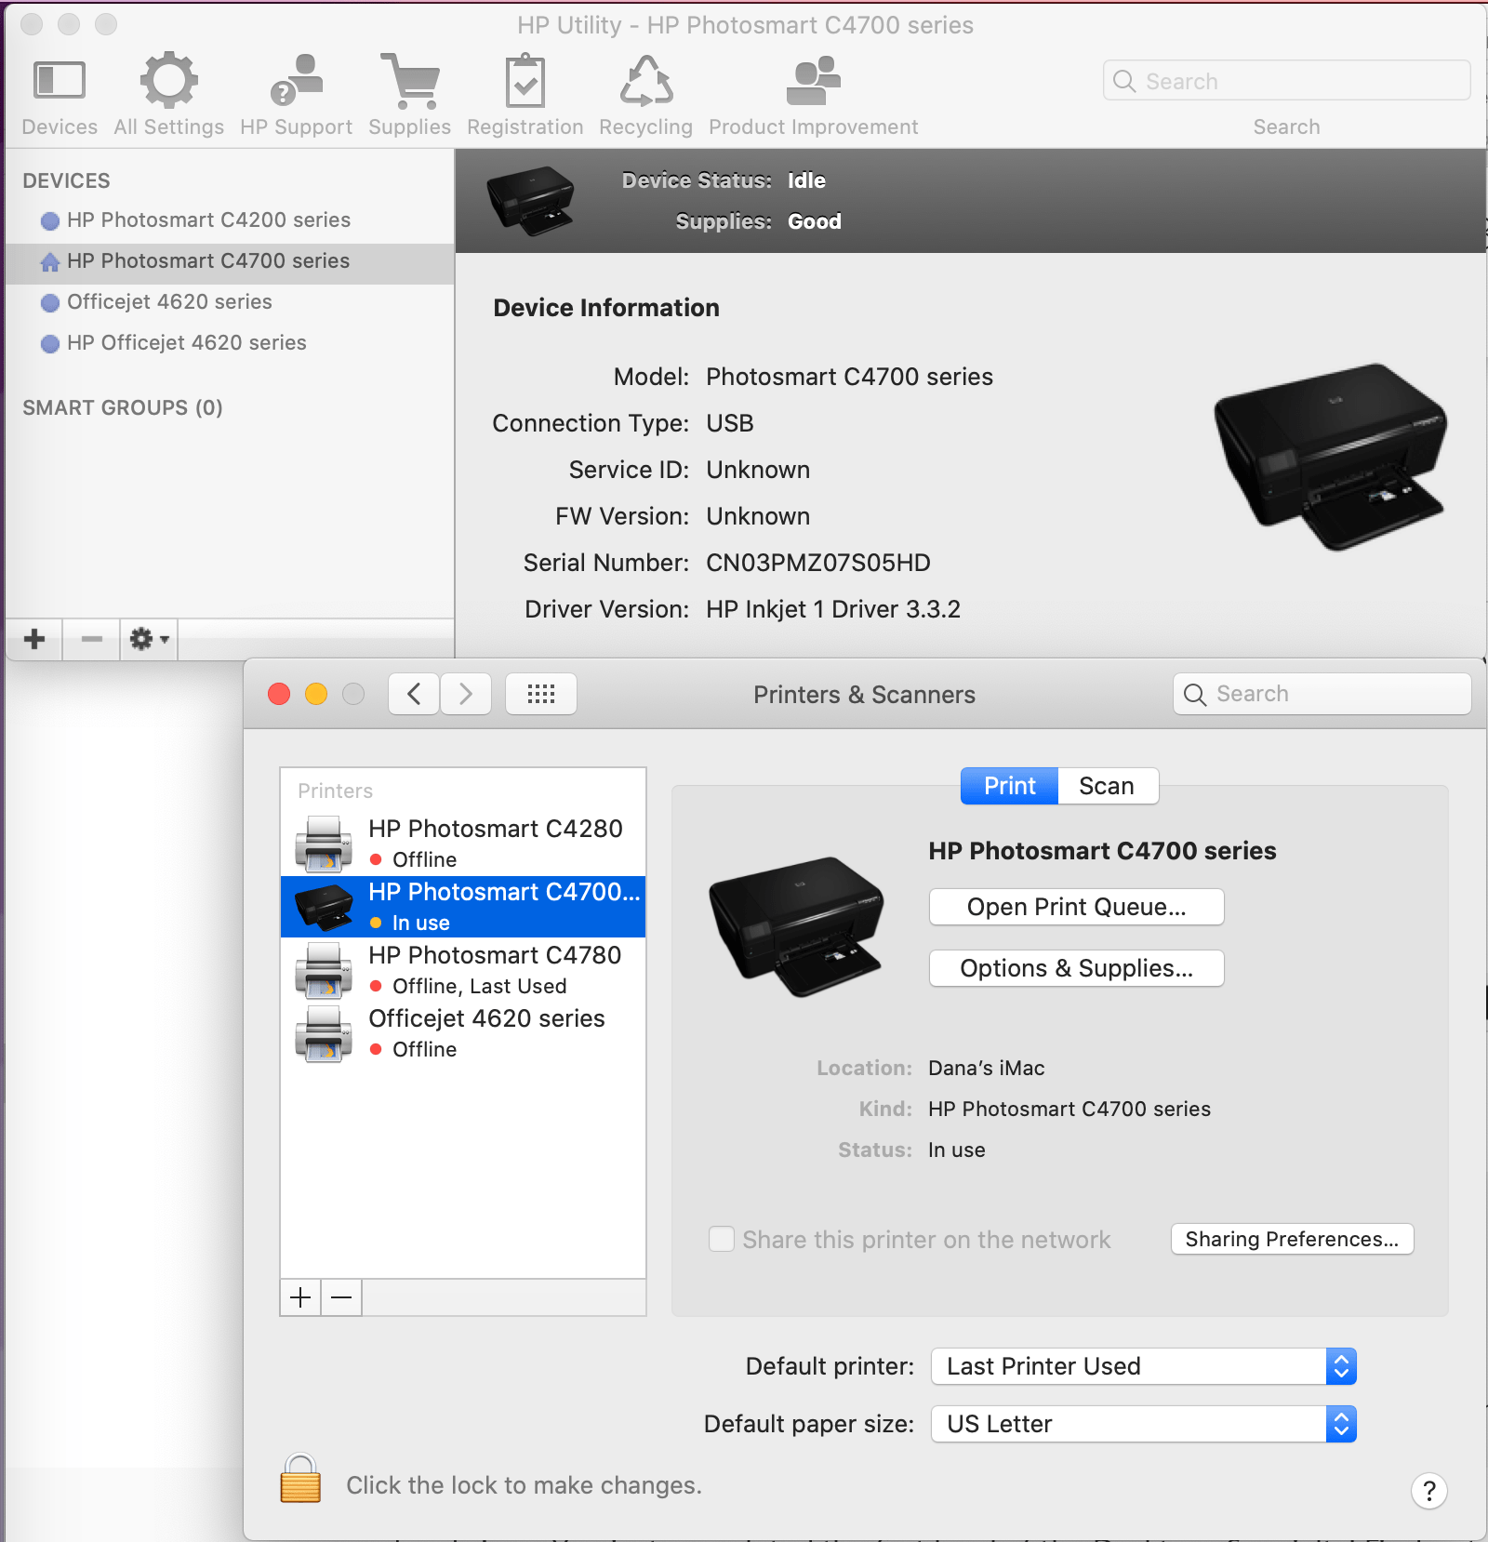This screenshot has width=1488, height=1542.
Task: Click the HP Utility search field
Action: click(x=1287, y=81)
